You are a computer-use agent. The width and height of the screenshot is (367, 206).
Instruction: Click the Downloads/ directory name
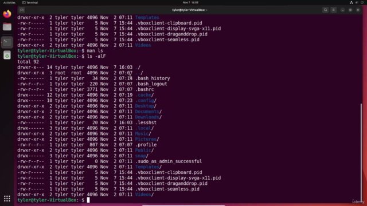[149, 117]
